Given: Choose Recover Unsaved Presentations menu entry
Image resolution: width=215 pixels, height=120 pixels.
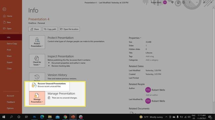Looking at the screenshot, I should [49, 85].
